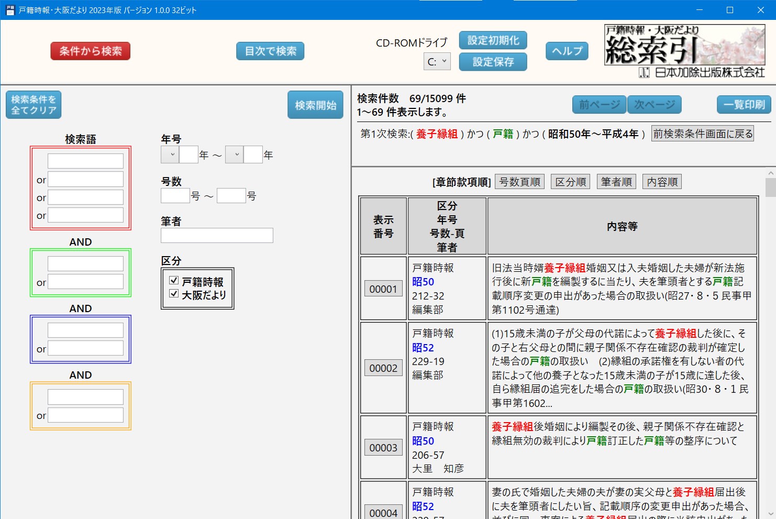Open the starting era 年号 dropdown
This screenshot has height=519, width=776.
coord(170,154)
